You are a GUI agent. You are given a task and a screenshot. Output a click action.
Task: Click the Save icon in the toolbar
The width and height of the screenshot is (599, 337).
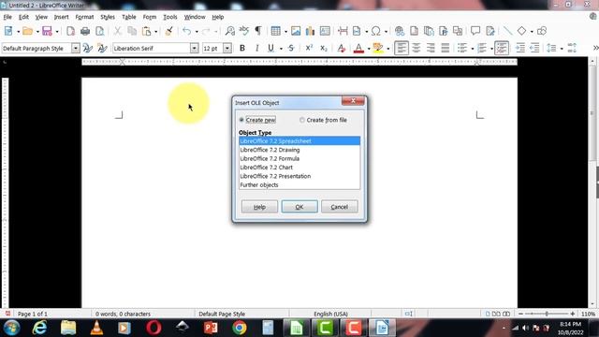click(x=47, y=31)
